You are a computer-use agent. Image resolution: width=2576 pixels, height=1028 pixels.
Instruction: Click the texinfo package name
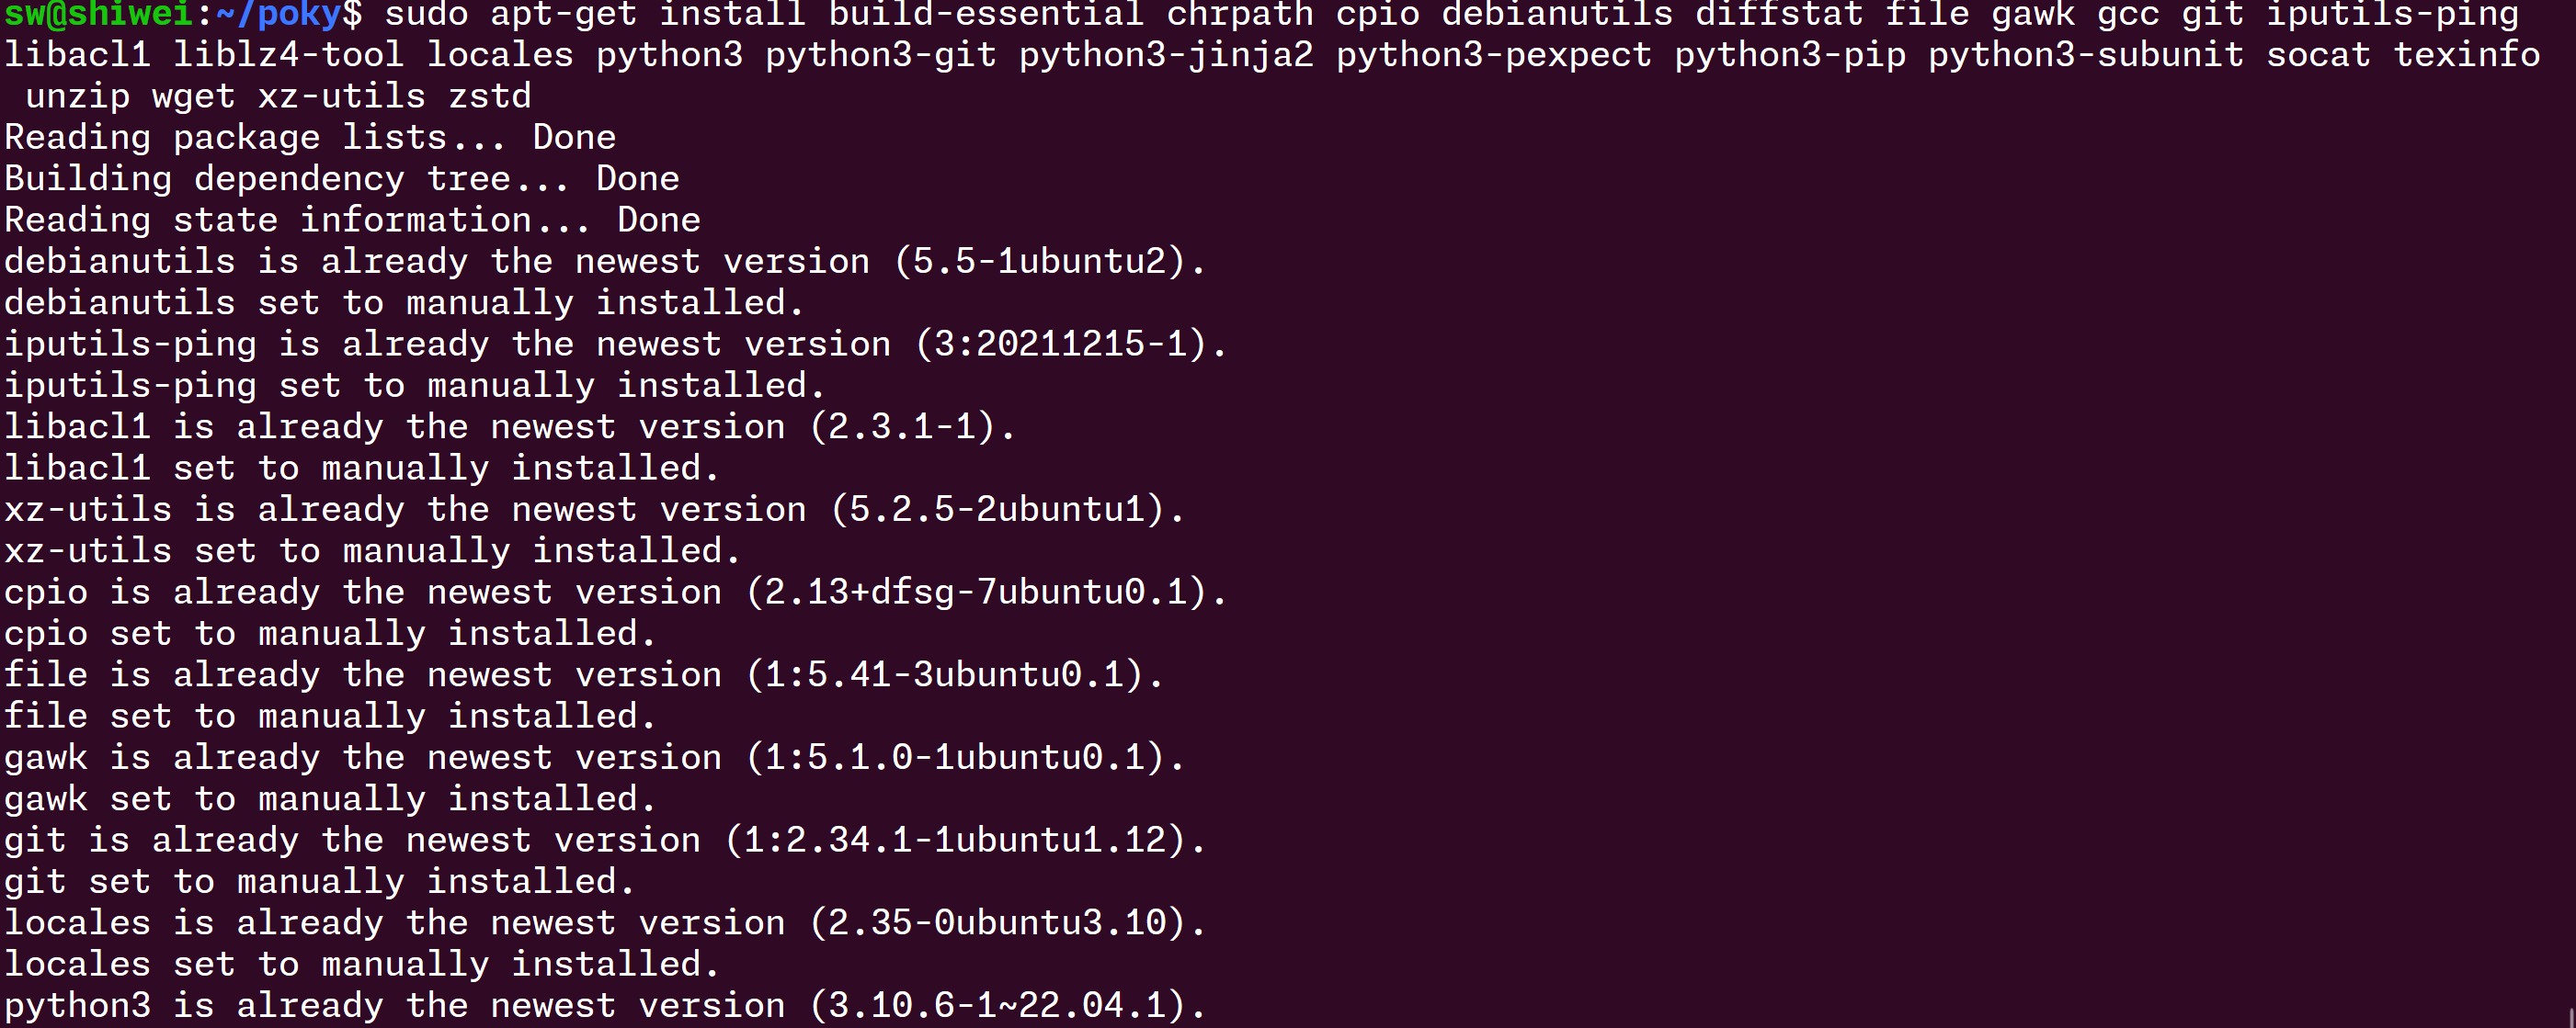coord(2466,54)
